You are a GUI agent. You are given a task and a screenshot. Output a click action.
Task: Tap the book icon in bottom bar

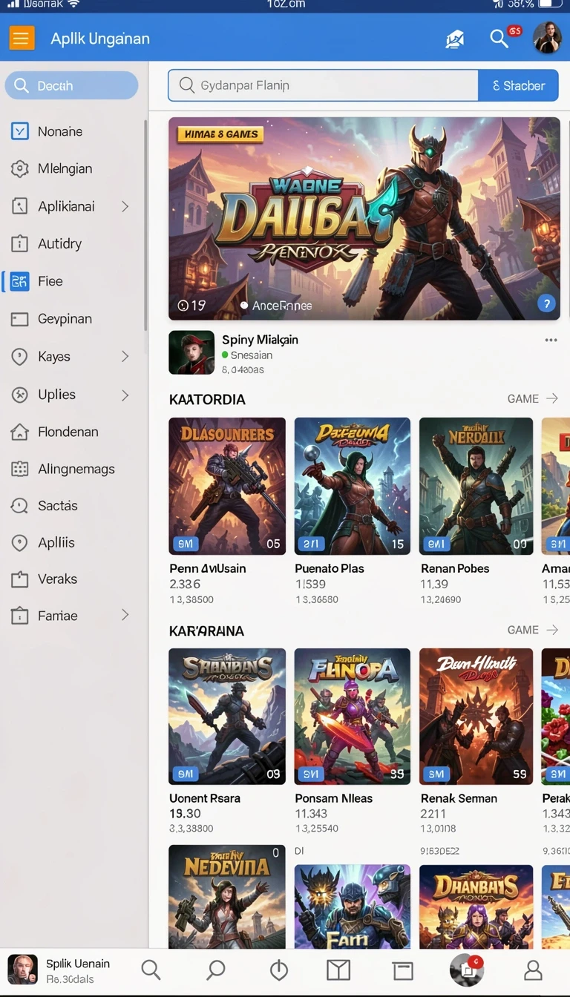338,970
